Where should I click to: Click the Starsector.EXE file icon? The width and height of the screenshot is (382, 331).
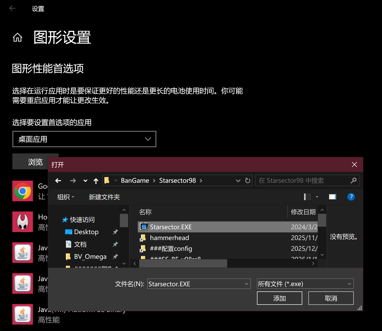pyautogui.click(x=144, y=227)
